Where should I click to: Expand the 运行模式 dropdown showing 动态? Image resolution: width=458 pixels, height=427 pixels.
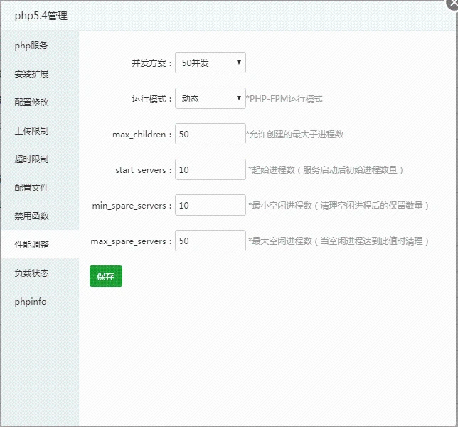click(x=211, y=98)
